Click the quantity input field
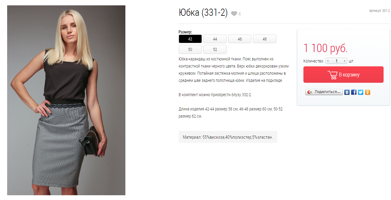The height and width of the screenshot is (200, 391). (x=337, y=61)
